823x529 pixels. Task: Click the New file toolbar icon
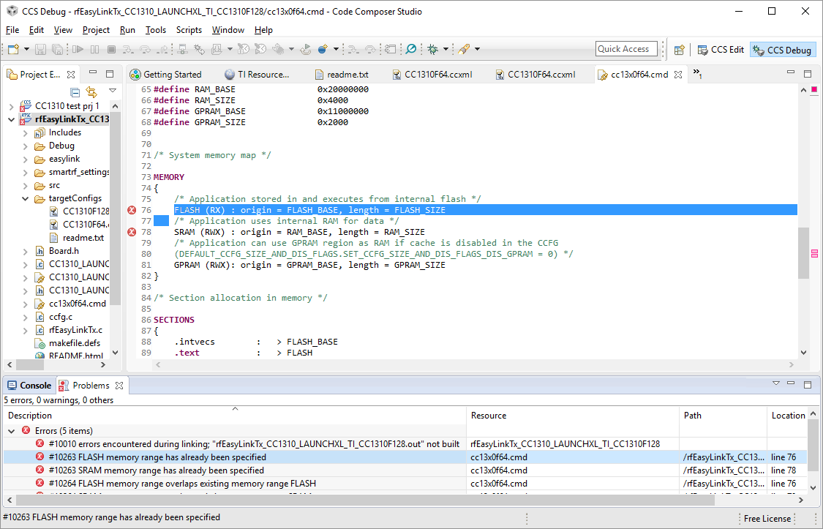pos(13,49)
